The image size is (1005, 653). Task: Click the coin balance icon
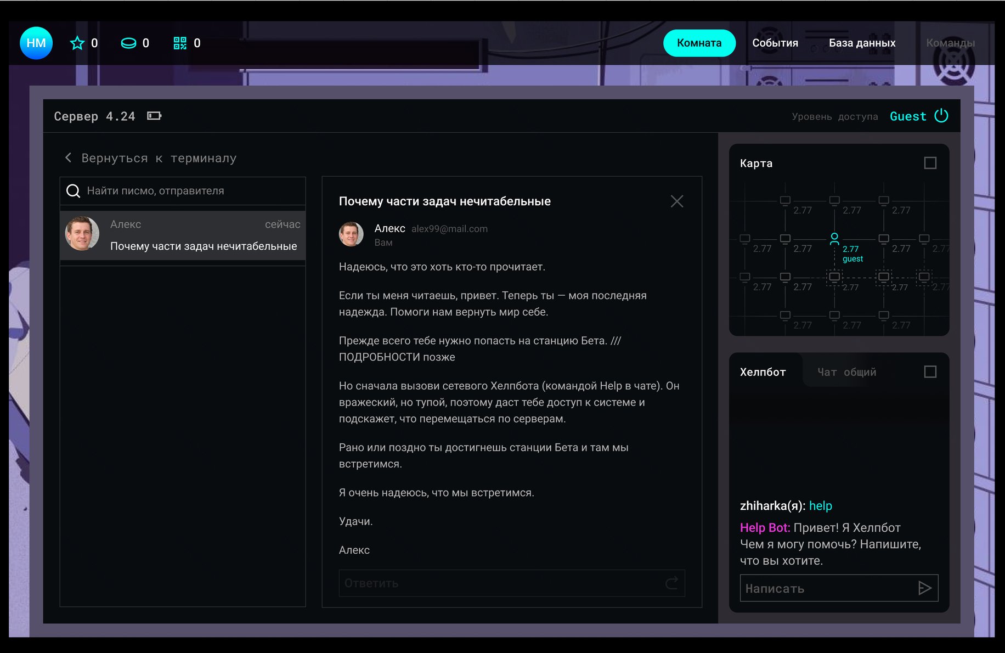[x=128, y=43]
